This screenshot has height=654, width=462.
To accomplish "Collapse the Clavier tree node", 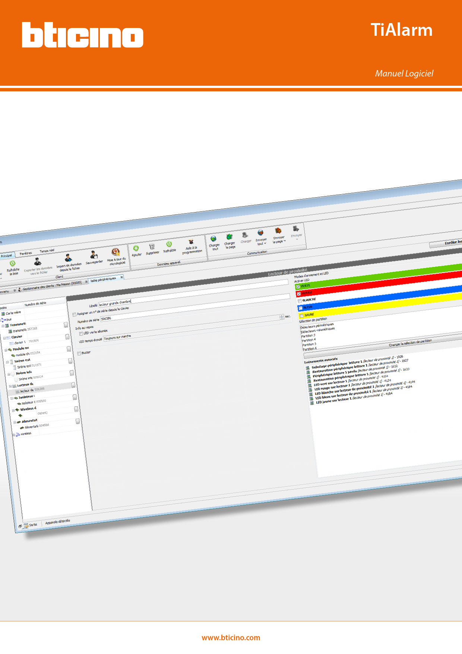I will [x=4, y=338].
